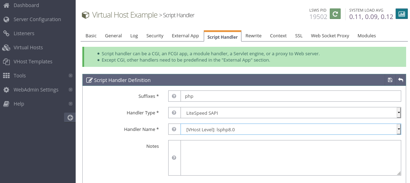Open Server Configuration from the sidebar
The height and width of the screenshot is (183, 410).
coord(37,19)
